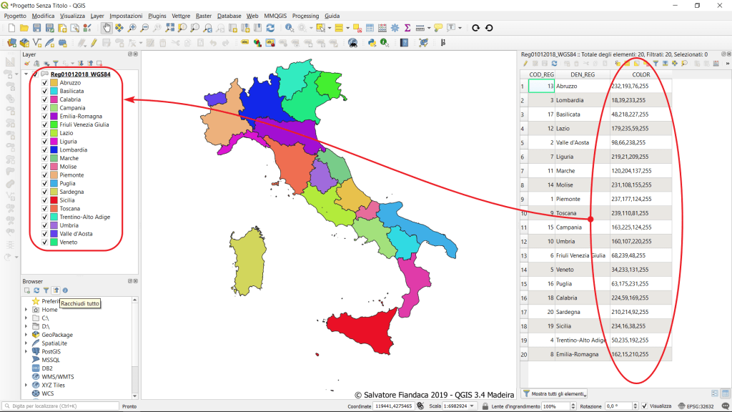This screenshot has height=412, width=732.
Task: Click Collapse All icon in Browser panel
Action: [x=55, y=290]
